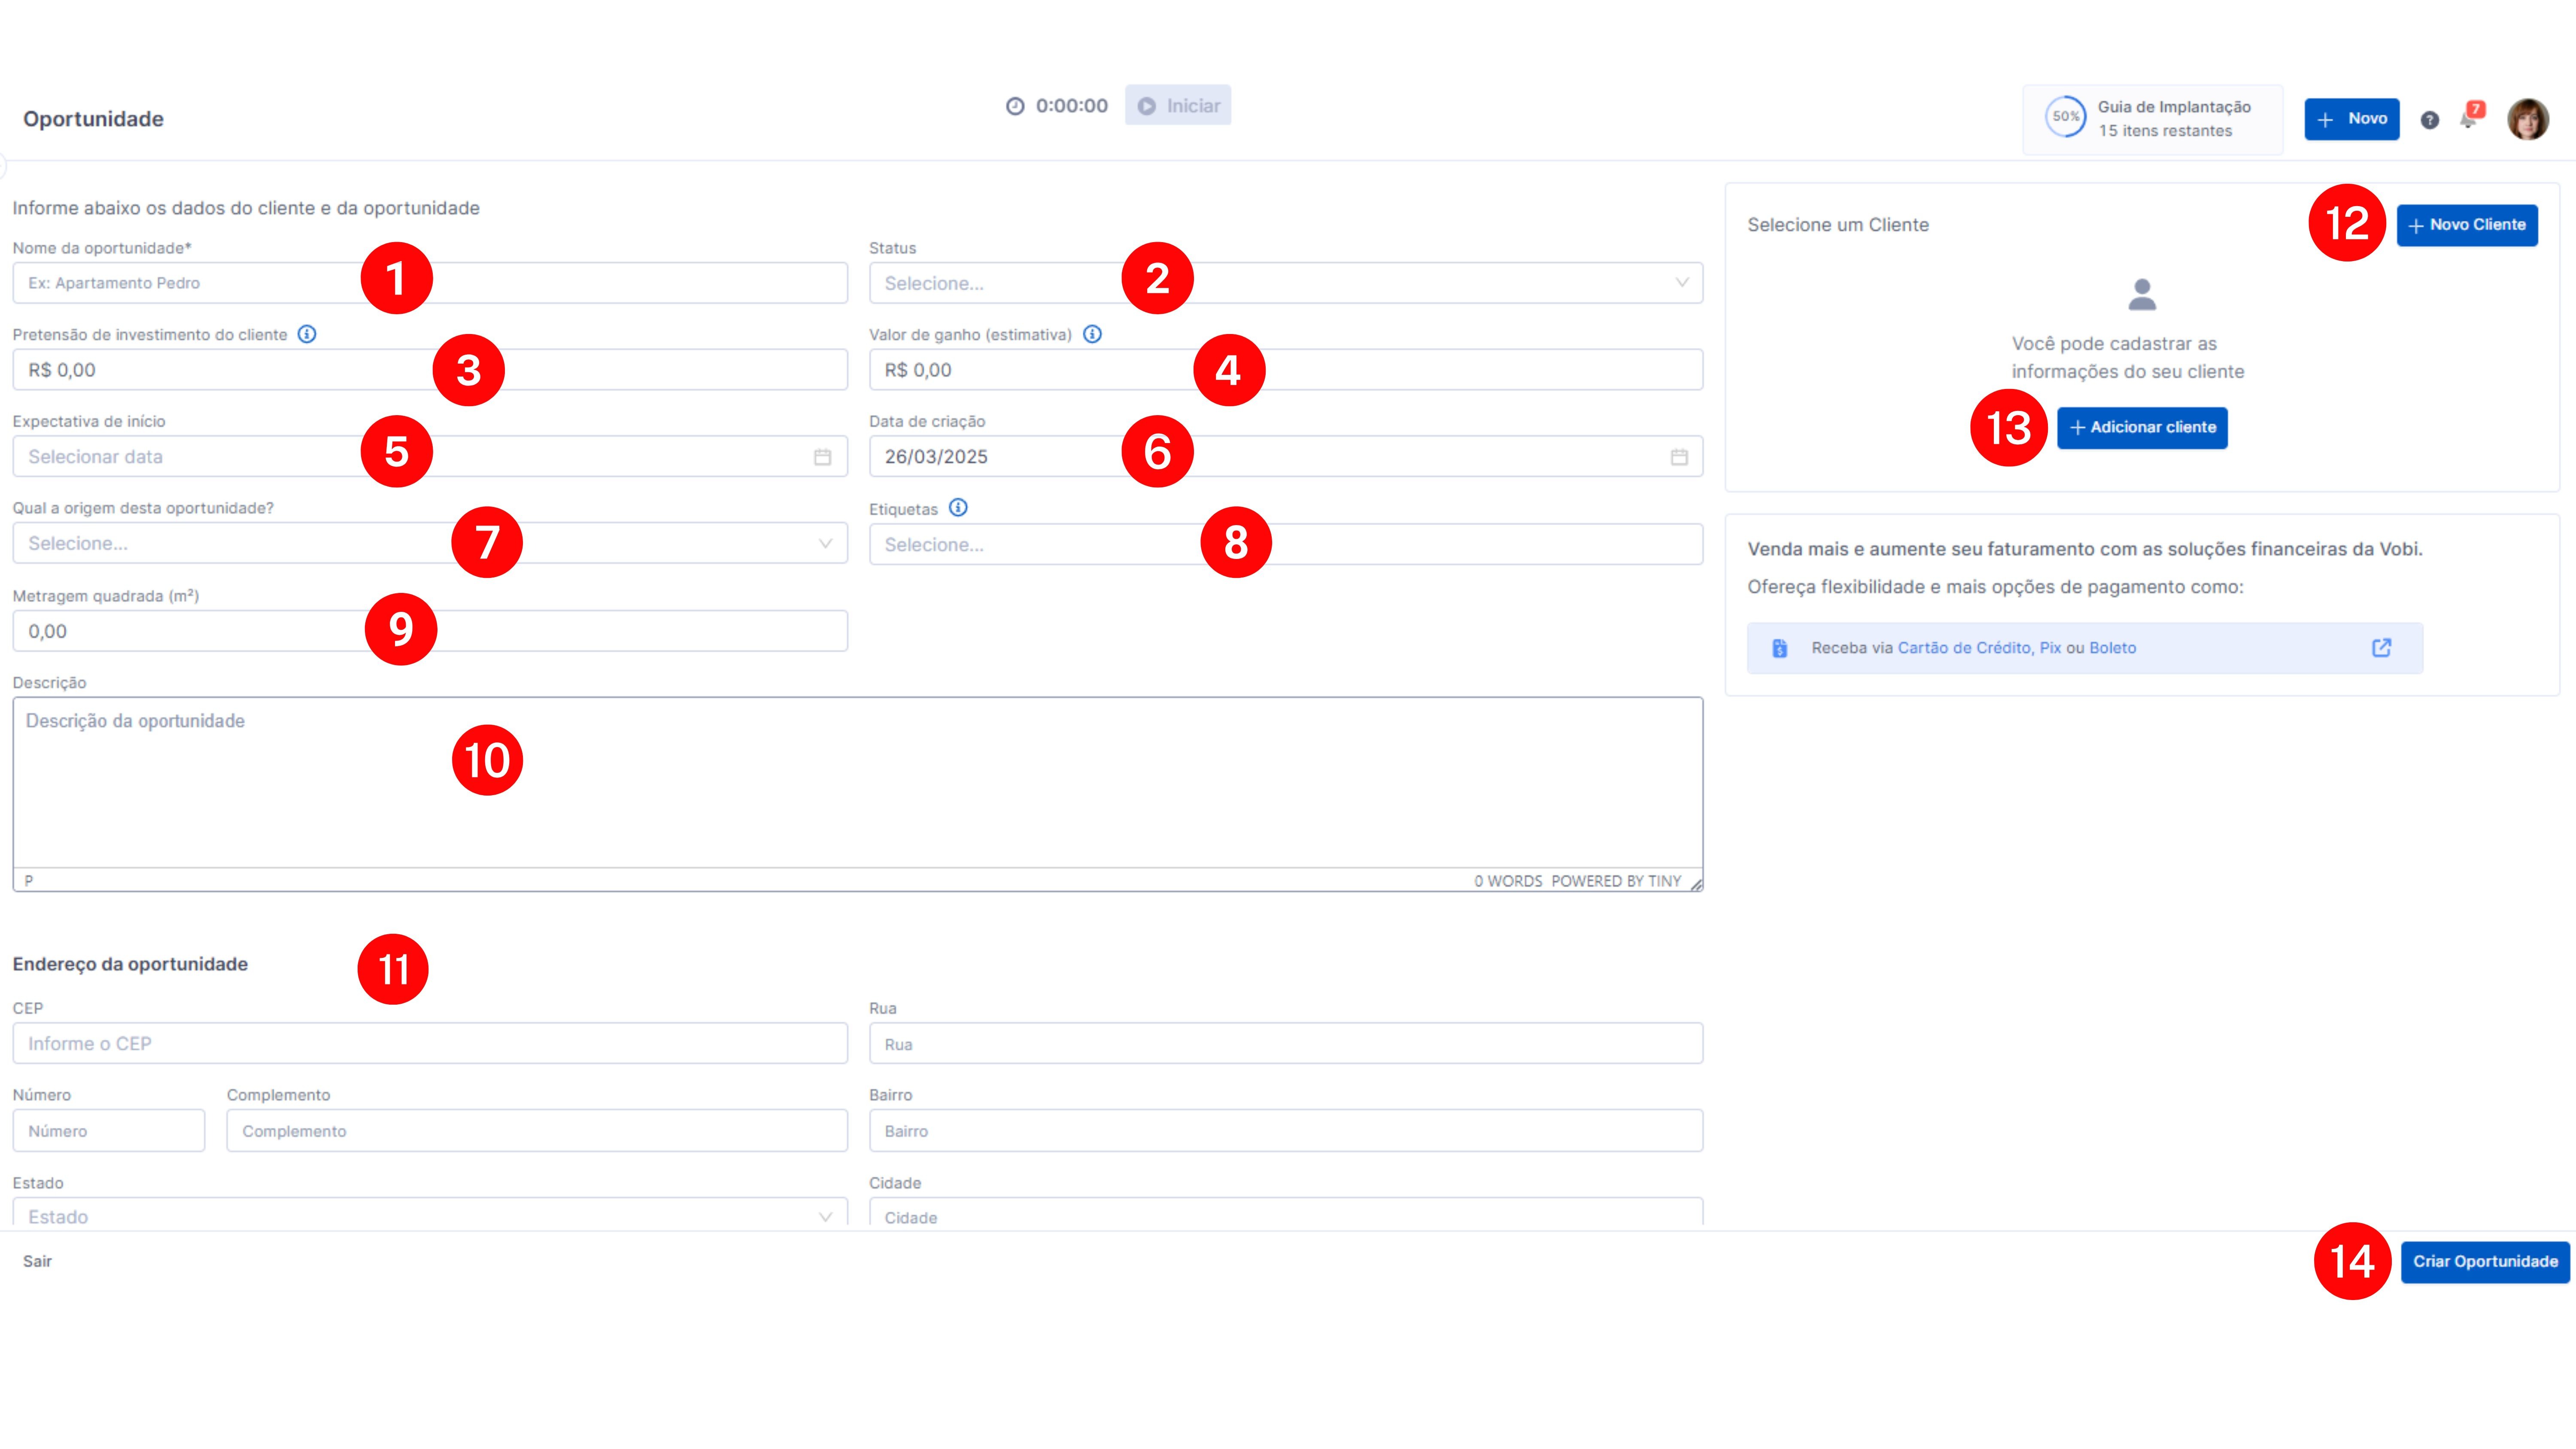Screen dimensions: 2576x1449
Task: Click the Criar Oportunidade button
Action: coord(2484,1261)
